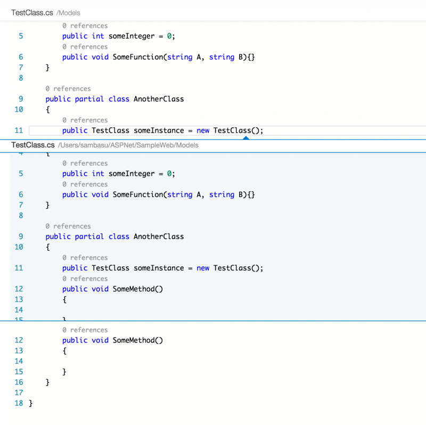426x425 pixels.
Task: Click AnotherClass class name in the main editor
Action: point(158,99)
